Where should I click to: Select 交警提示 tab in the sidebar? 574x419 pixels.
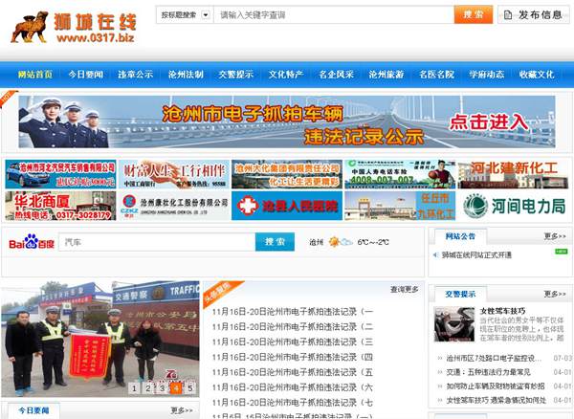[460, 295]
